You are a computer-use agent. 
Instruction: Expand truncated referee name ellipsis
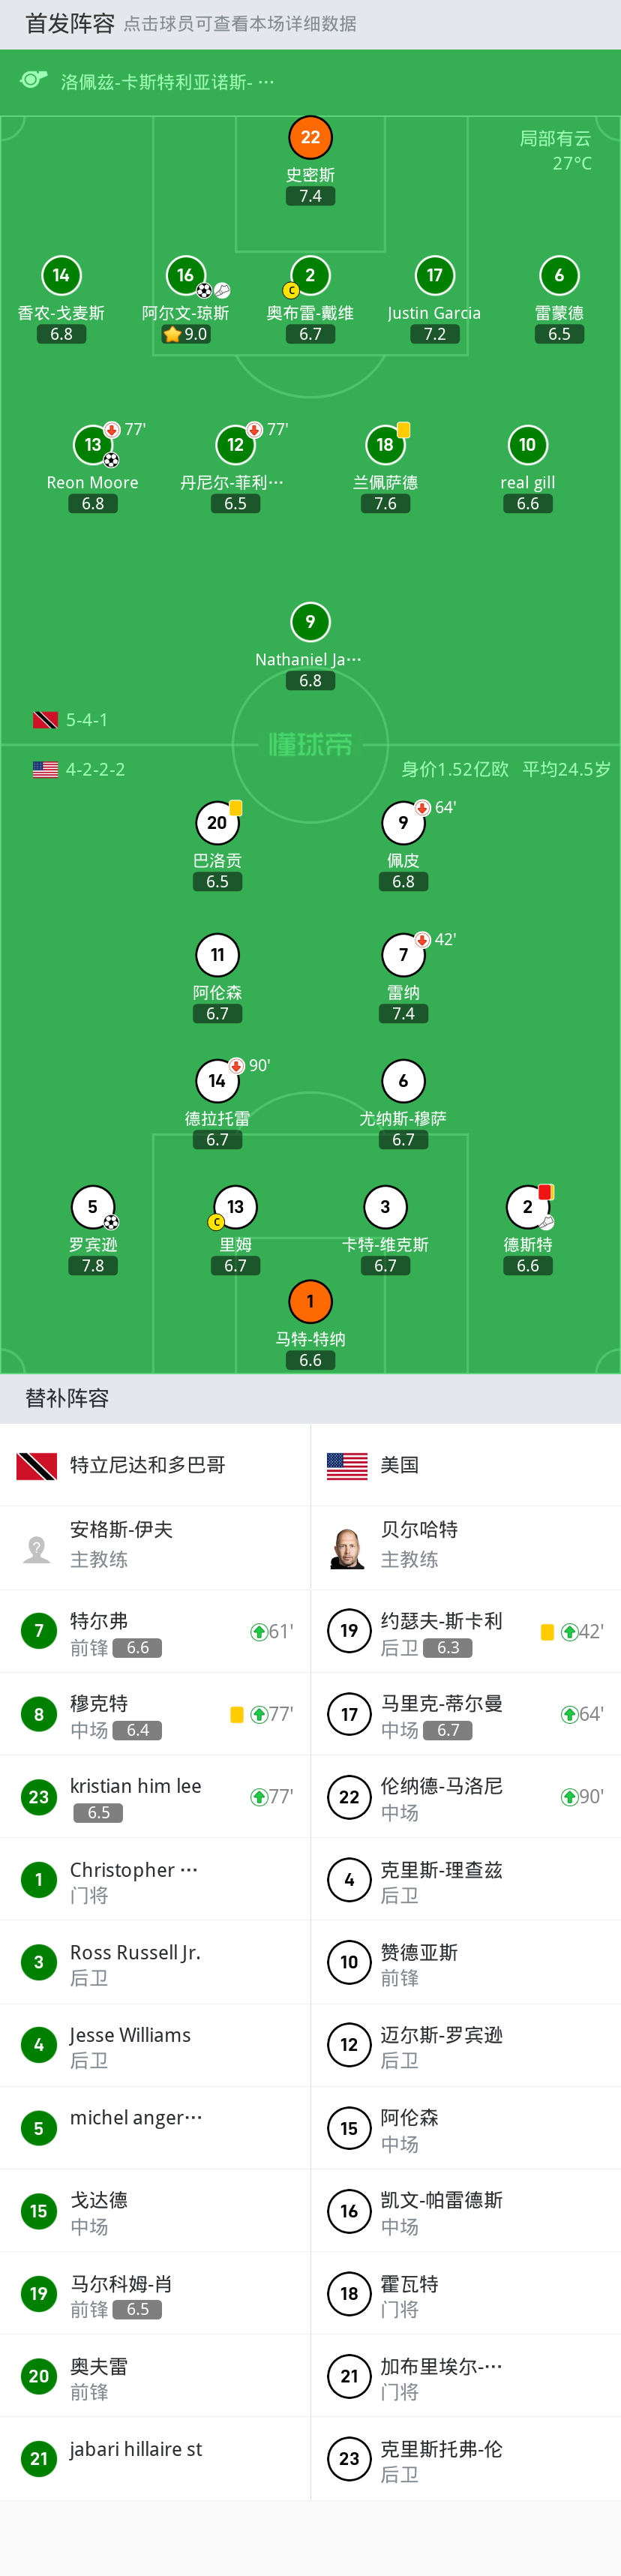(x=266, y=82)
